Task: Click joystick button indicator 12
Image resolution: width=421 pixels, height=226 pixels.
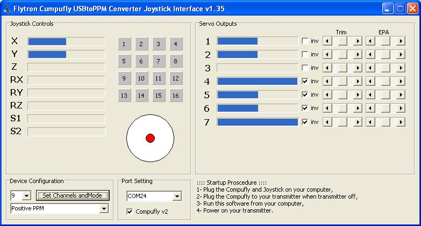Action: point(176,78)
